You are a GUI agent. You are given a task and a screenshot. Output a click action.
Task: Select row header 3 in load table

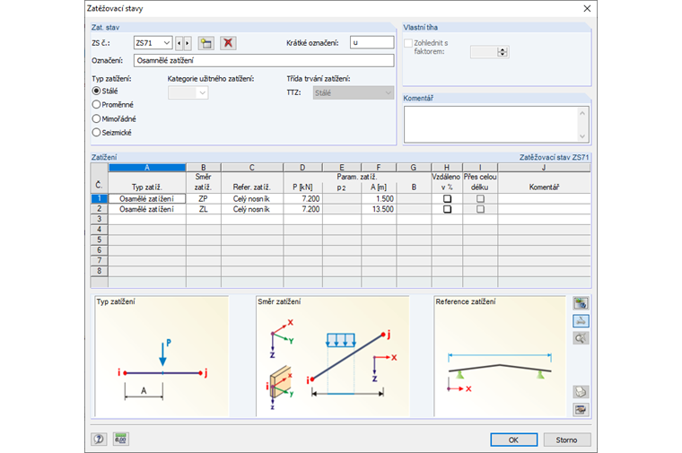[100, 219]
